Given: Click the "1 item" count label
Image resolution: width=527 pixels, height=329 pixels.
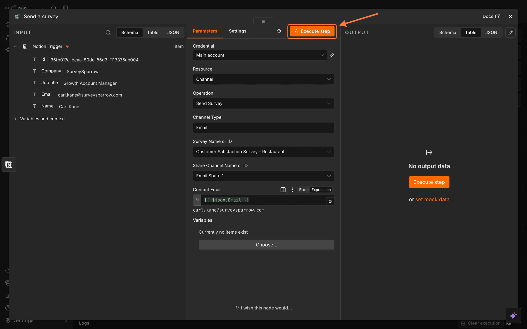Looking at the screenshot, I should pos(178,47).
